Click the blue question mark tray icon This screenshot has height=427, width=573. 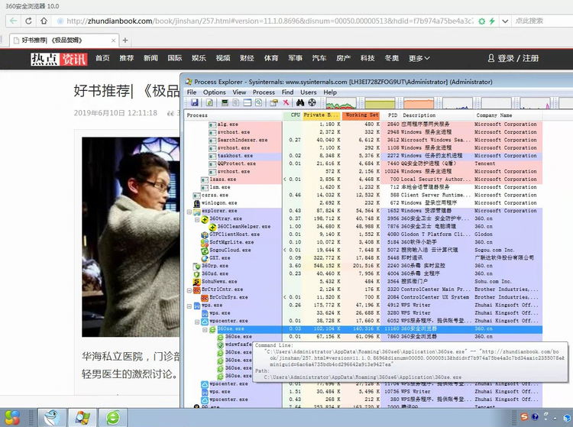pyautogui.click(x=535, y=417)
